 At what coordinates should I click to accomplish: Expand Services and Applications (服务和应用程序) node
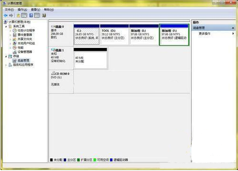point(6,65)
